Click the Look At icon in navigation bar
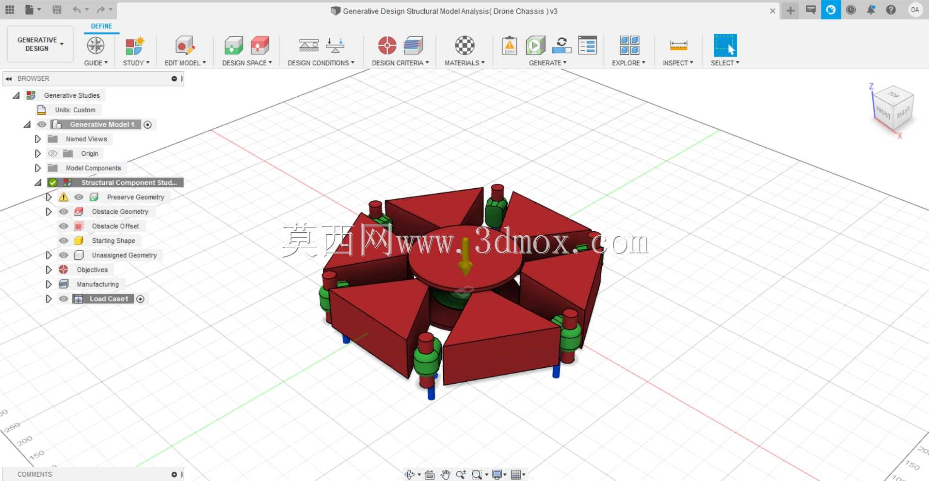Image resolution: width=929 pixels, height=481 pixels. coord(430,475)
